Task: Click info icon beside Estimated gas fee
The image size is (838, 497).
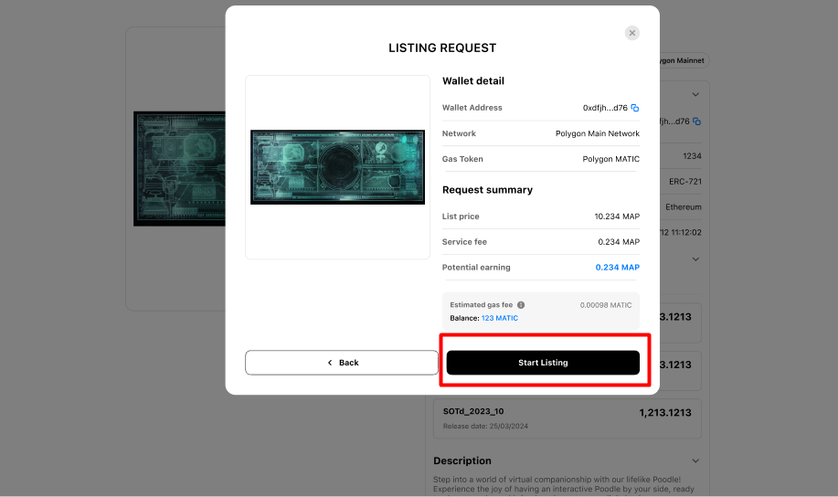Action: [x=521, y=305]
